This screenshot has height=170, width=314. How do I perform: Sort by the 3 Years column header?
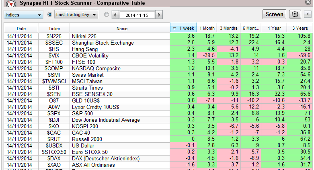point(299,29)
